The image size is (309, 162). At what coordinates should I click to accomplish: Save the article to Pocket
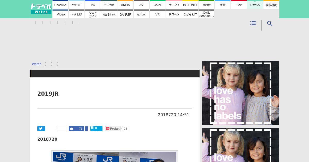point(113,129)
